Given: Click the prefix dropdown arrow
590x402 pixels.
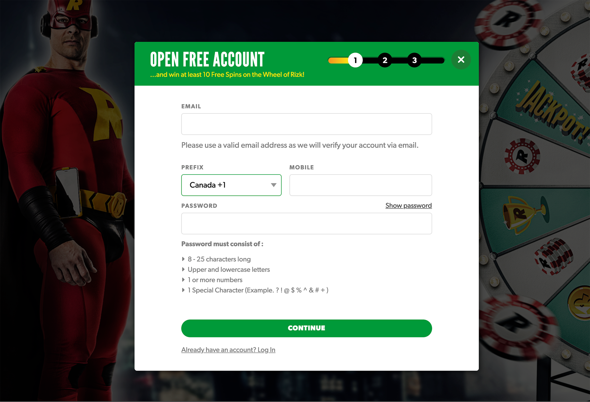Looking at the screenshot, I should (274, 185).
